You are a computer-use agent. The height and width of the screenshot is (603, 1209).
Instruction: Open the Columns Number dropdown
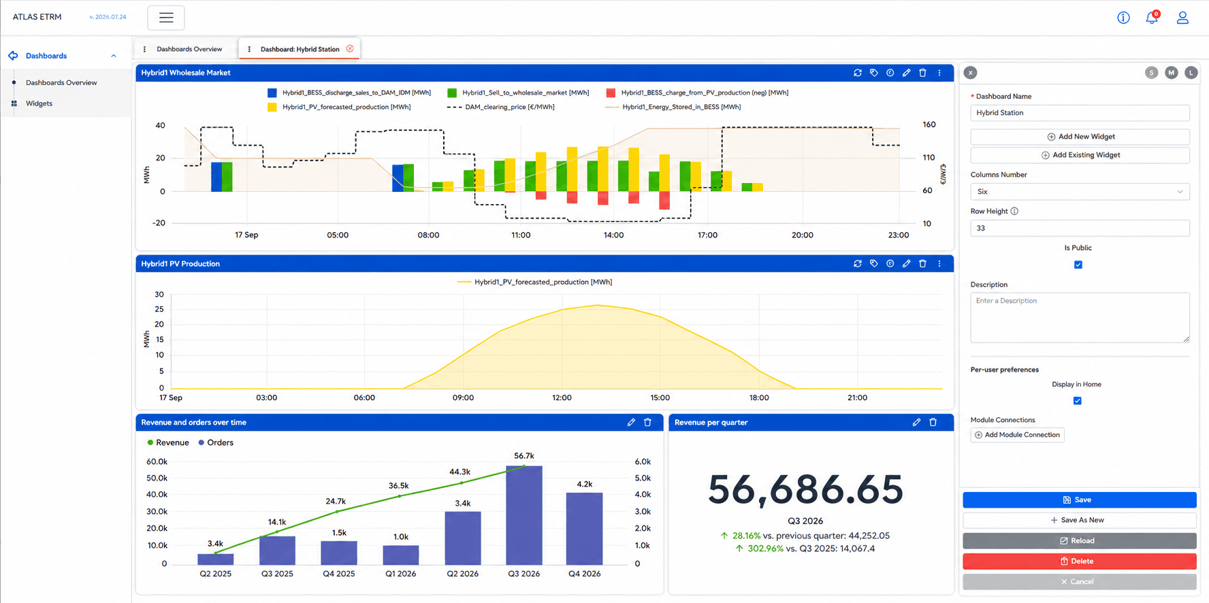pos(1080,192)
